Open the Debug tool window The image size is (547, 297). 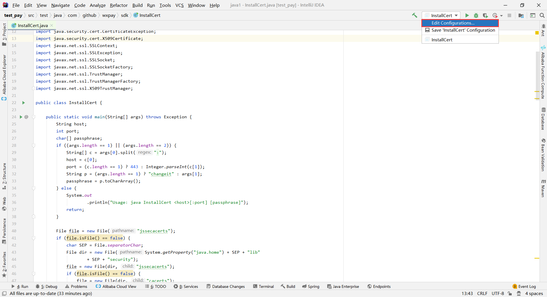46,286
